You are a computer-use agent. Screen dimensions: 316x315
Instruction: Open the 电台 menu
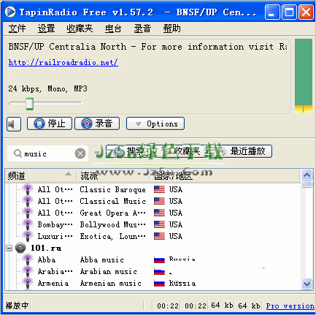(113, 29)
